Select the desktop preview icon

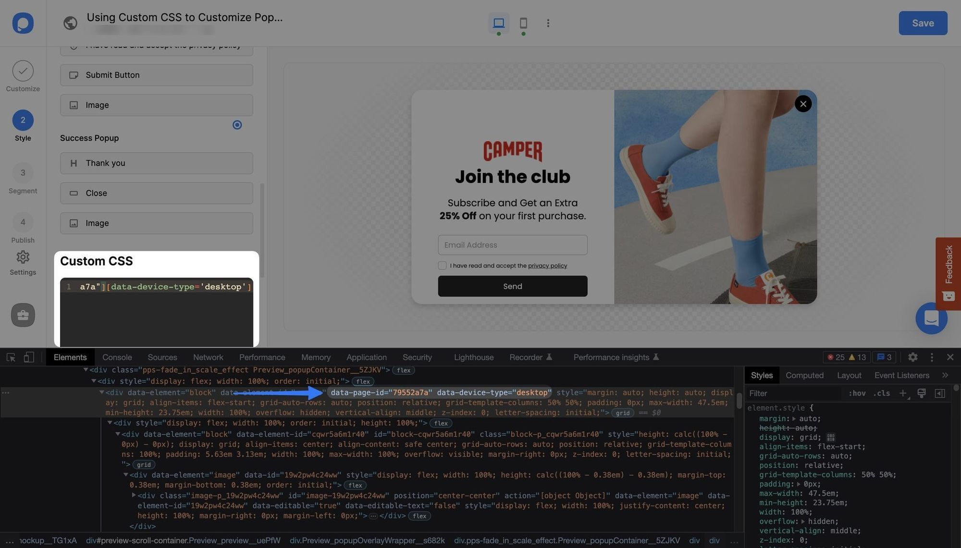[x=498, y=23]
